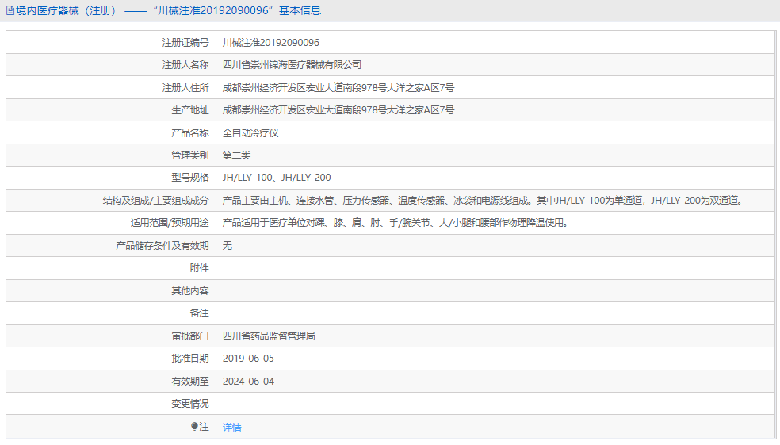Click the 适用范围/预期用途 label
Screen dimensions: 780x445
point(170,223)
